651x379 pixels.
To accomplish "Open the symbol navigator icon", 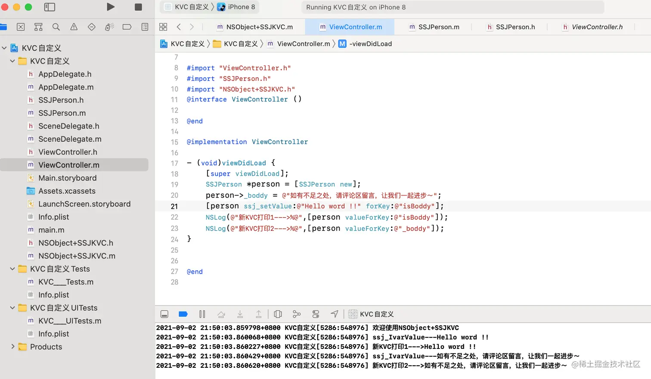I will [x=38, y=27].
